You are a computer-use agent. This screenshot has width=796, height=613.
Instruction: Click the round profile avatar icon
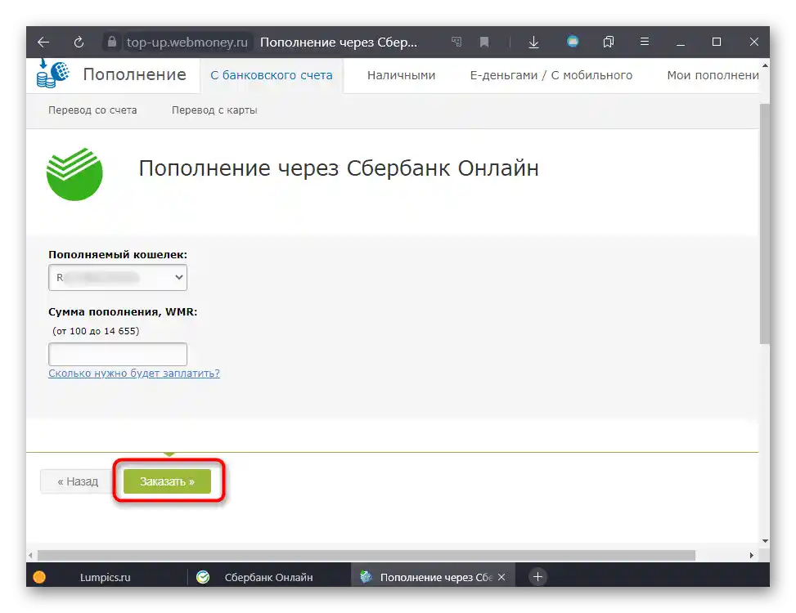point(573,41)
